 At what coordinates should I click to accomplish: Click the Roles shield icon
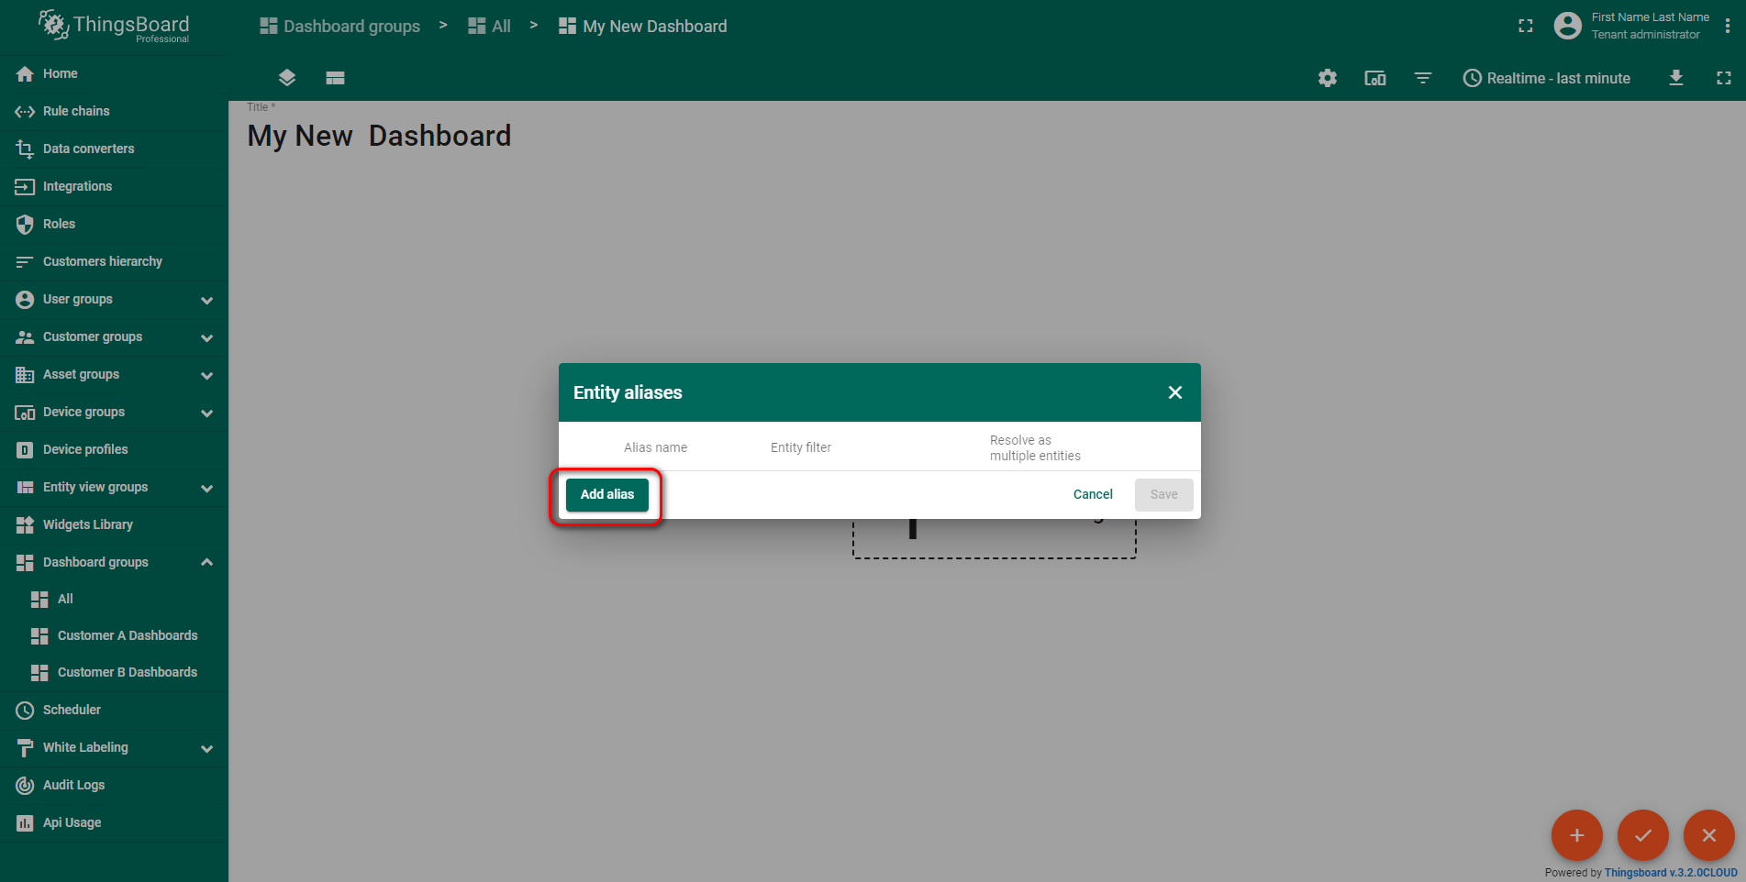pyautogui.click(x=25, y=225)
